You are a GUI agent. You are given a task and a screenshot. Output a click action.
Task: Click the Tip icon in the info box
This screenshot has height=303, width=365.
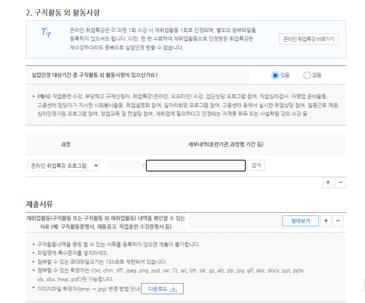pos(47,32)
